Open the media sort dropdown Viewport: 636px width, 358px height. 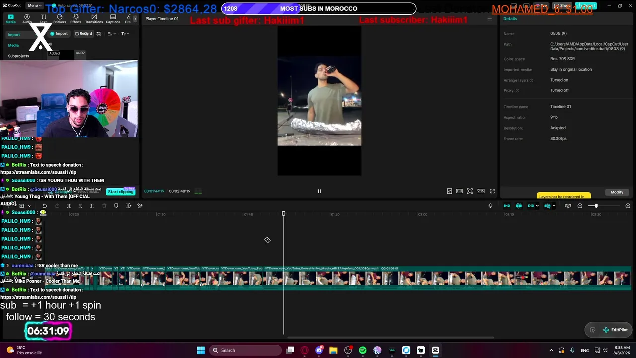click(111, 34)
